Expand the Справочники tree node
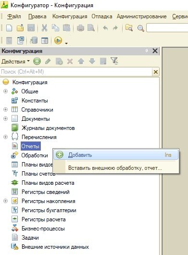Screen dimensions: 188x255 pyautogui.click(x=5, y=109)
